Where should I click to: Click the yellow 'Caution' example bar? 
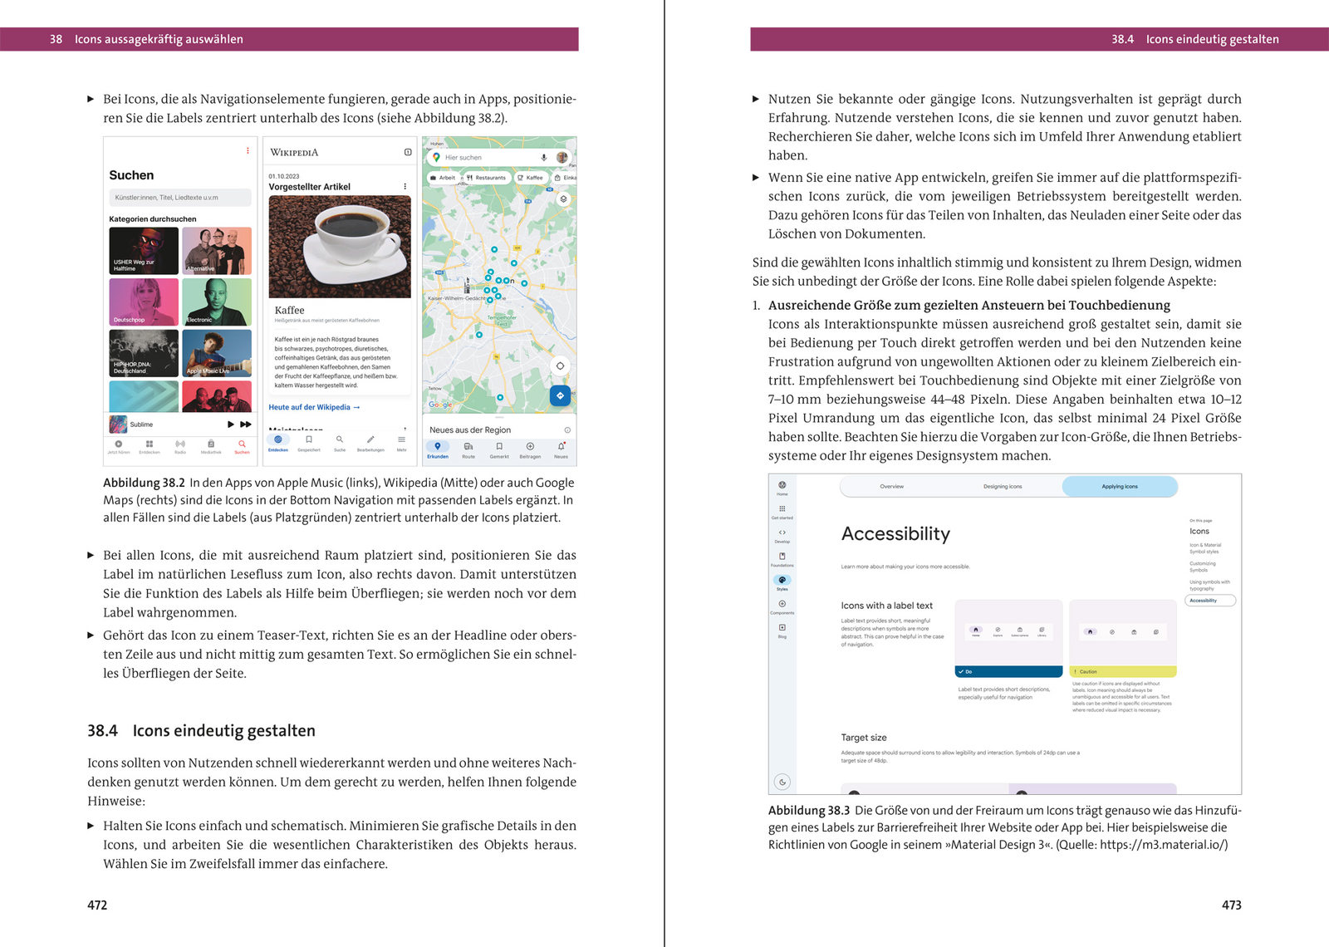click(x=1123, y=671)
